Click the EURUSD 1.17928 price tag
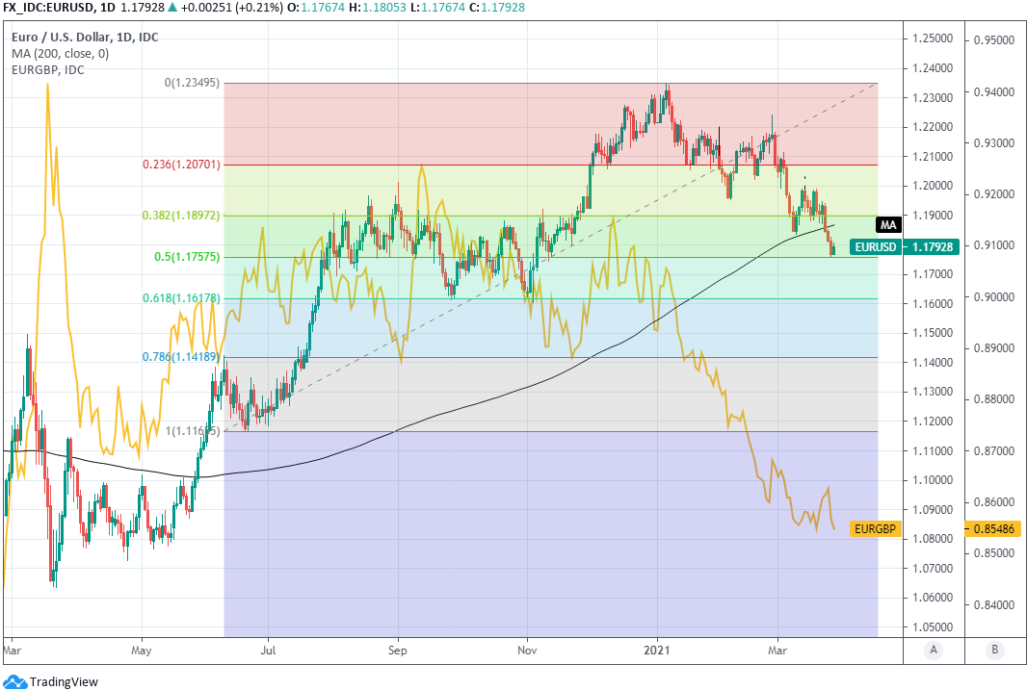The height and width of the screenshot is (690, 1027). coord(889,246)
